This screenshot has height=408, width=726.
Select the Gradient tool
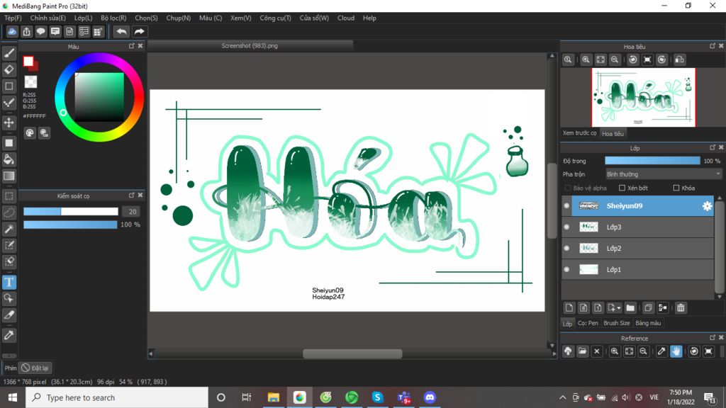click(x=9, y=176)
